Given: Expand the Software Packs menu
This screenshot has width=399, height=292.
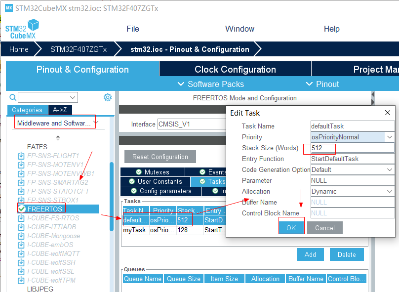Looking at the screenshot, I should click(x=211, y=84).
